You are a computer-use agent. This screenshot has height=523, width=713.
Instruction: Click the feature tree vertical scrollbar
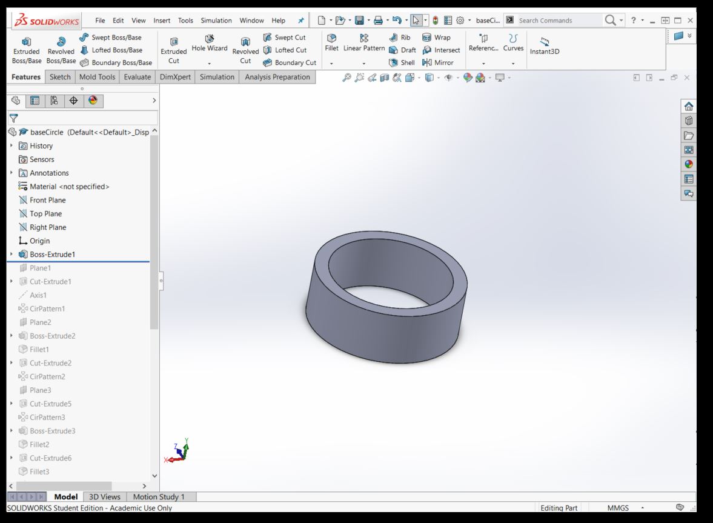[154, 232]
